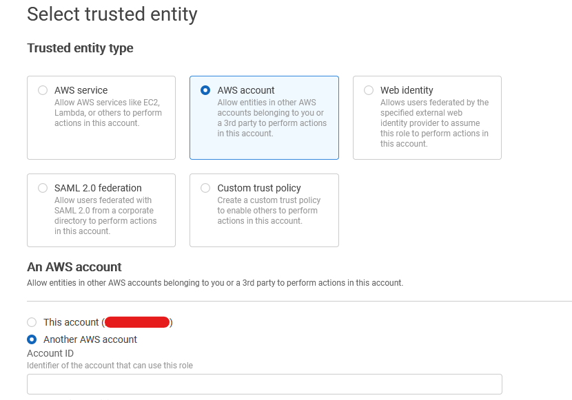Click the Web identity trusted entity card
Viewport: 572px width, 400px height.
[x=427, y=118]
